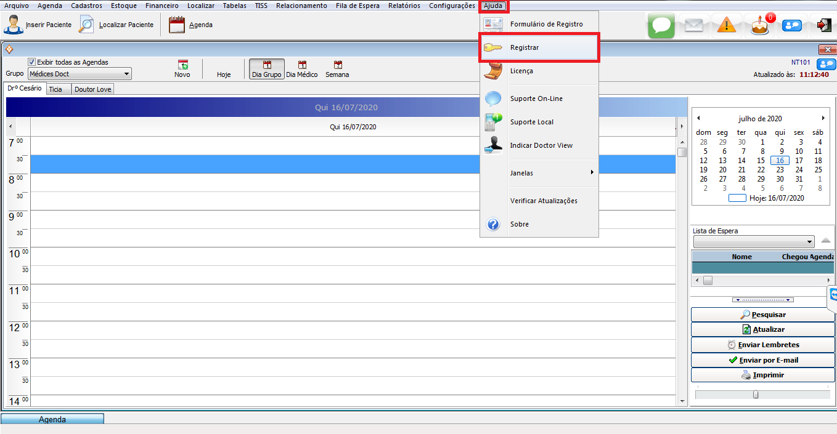Switch to Dia Médico view
Screen dimensions: 837x434
click(x=302, y=69)
